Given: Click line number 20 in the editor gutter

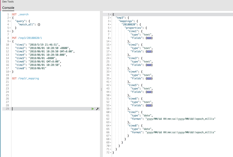Looking at the screenshot, I should click(7, 78).
